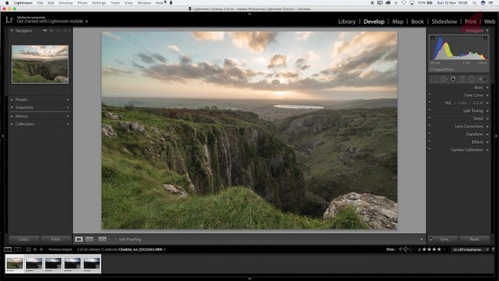Image resolution: width=499 pixels, height=281 pixels.
Task: Filter by rejected photos icon
Action: [x=411, y=250]
